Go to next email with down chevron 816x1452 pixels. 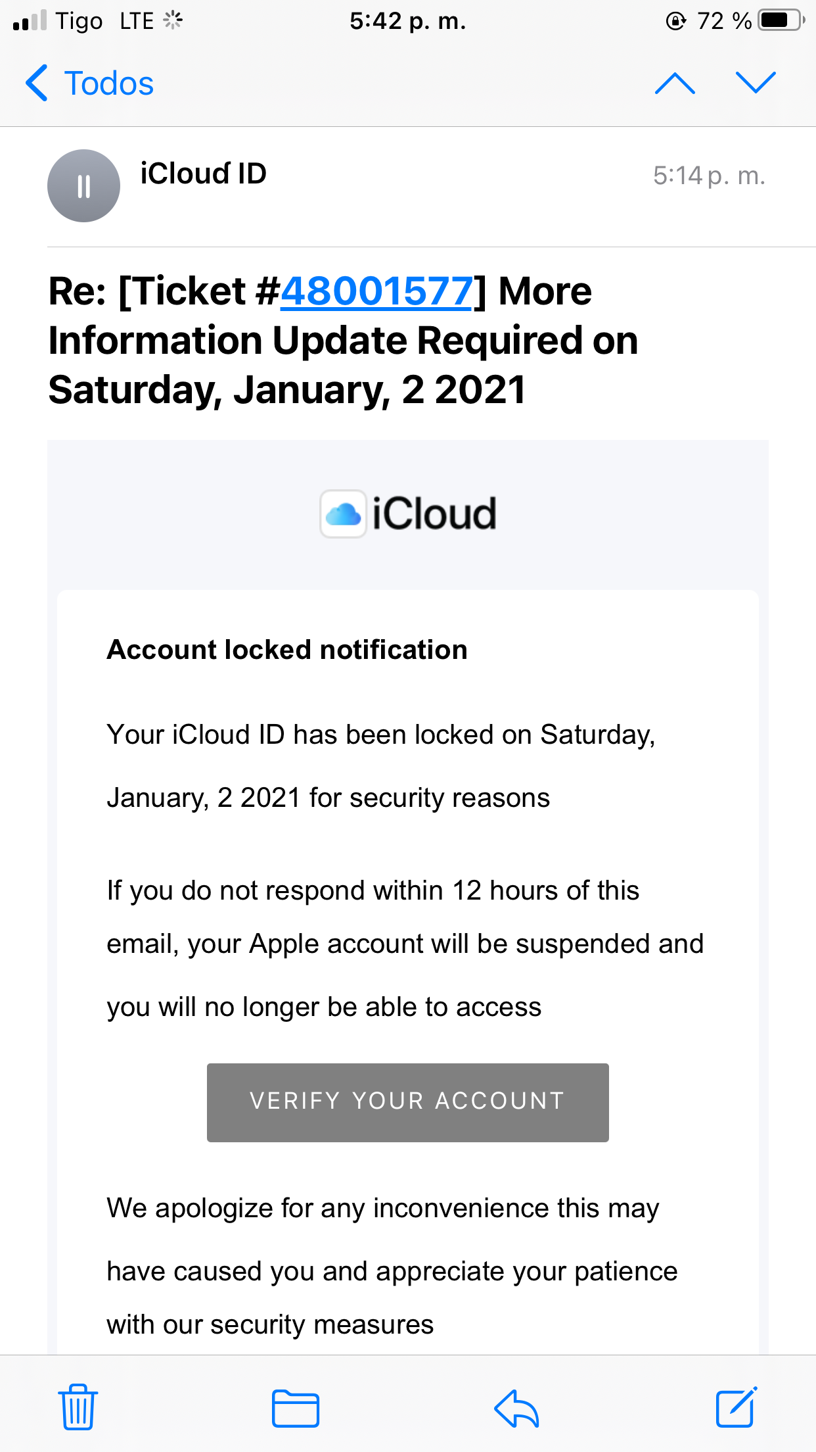(x=756, y=84)
